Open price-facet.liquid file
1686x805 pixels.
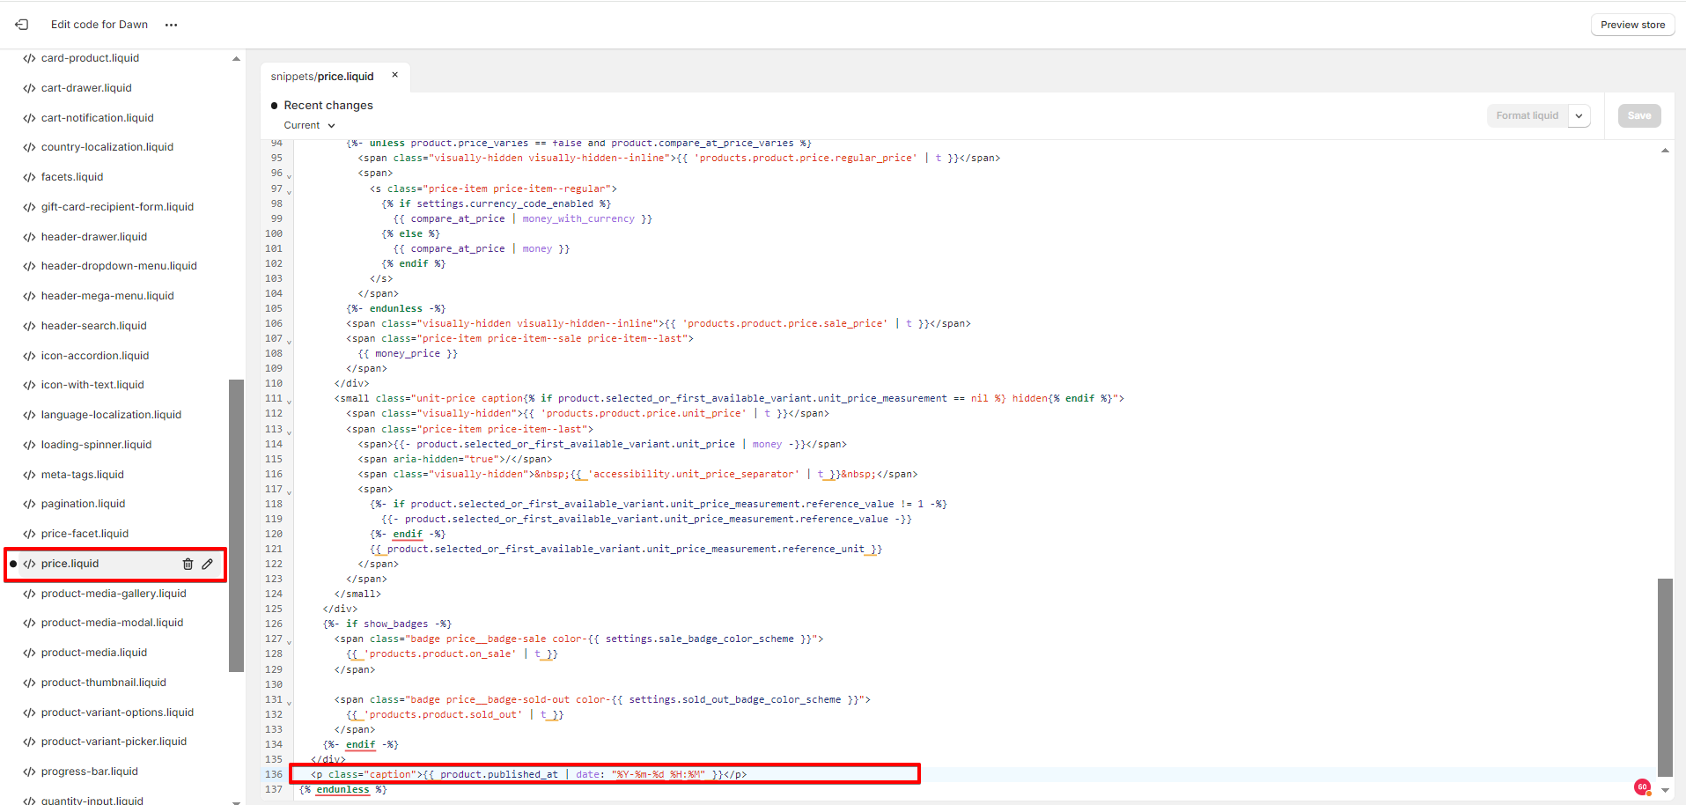85,534
